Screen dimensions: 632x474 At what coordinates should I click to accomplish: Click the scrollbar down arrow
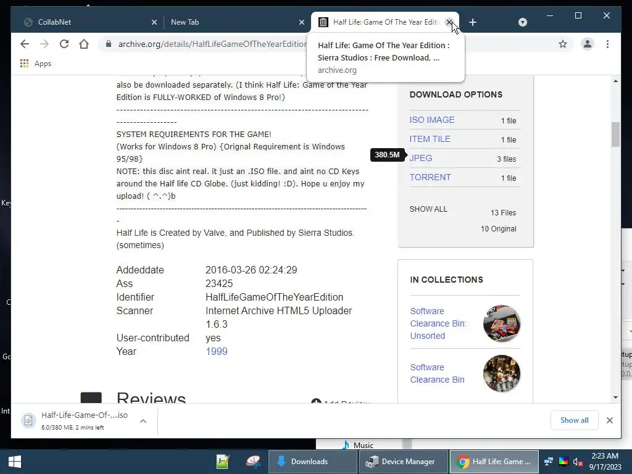click(x=615, y=397)
